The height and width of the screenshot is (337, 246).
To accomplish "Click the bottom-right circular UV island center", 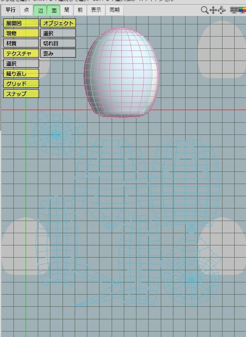I will click(191, 279).
